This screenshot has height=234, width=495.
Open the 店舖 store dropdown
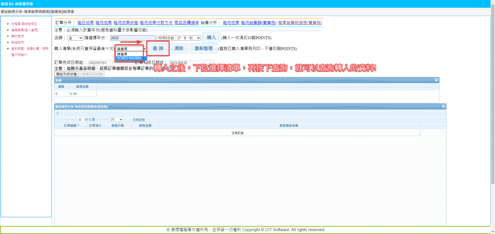pyautogui.click(x=75, y=38)
